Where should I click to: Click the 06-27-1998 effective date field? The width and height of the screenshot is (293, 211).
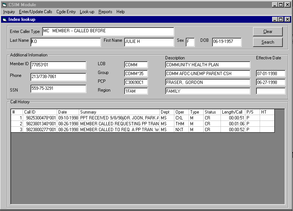[271, 82]
